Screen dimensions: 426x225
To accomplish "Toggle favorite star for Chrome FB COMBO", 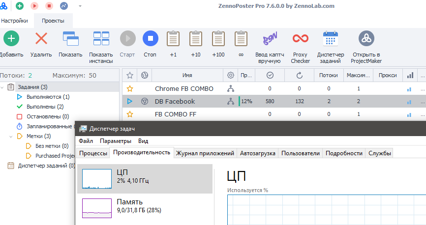I will [x=130, y=89].
